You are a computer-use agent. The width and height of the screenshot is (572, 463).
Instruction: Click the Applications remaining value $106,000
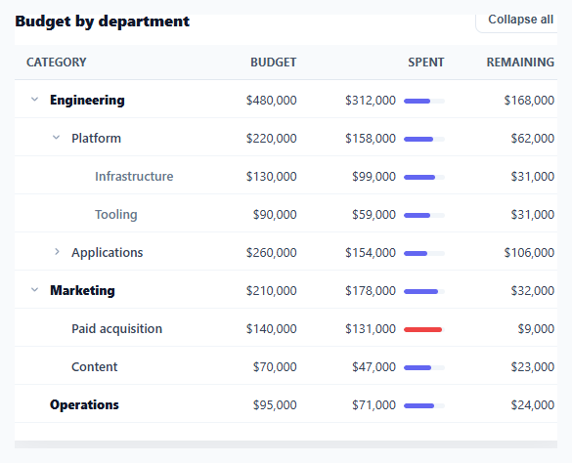[x=529, y=253]
